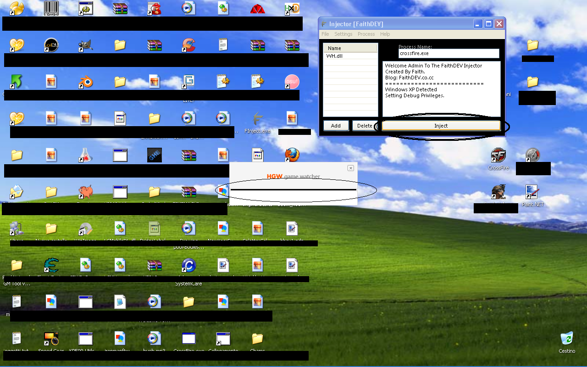Open the network computers shortcut icon

point(17,228)
